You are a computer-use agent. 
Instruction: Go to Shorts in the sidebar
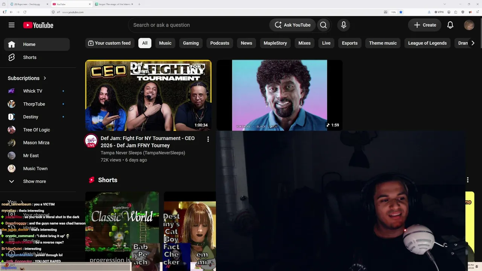click(37, 57)
